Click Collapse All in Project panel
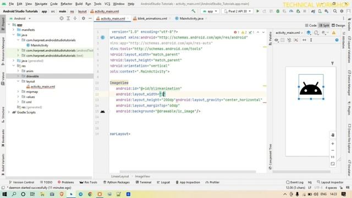352x198 pixels. point(75,18)
